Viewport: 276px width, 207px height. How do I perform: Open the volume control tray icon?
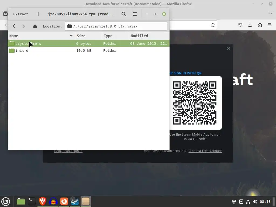click(x=255, y=202)
